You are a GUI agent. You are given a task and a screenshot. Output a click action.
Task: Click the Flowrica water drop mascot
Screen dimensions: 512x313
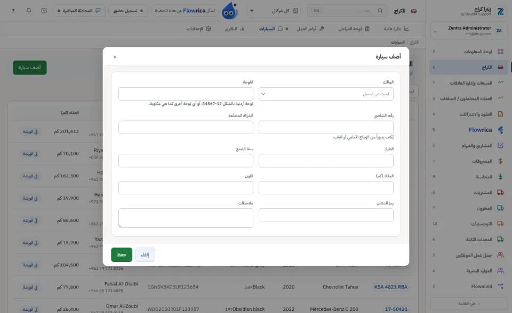pyautogui.click(x=229, y=11)
